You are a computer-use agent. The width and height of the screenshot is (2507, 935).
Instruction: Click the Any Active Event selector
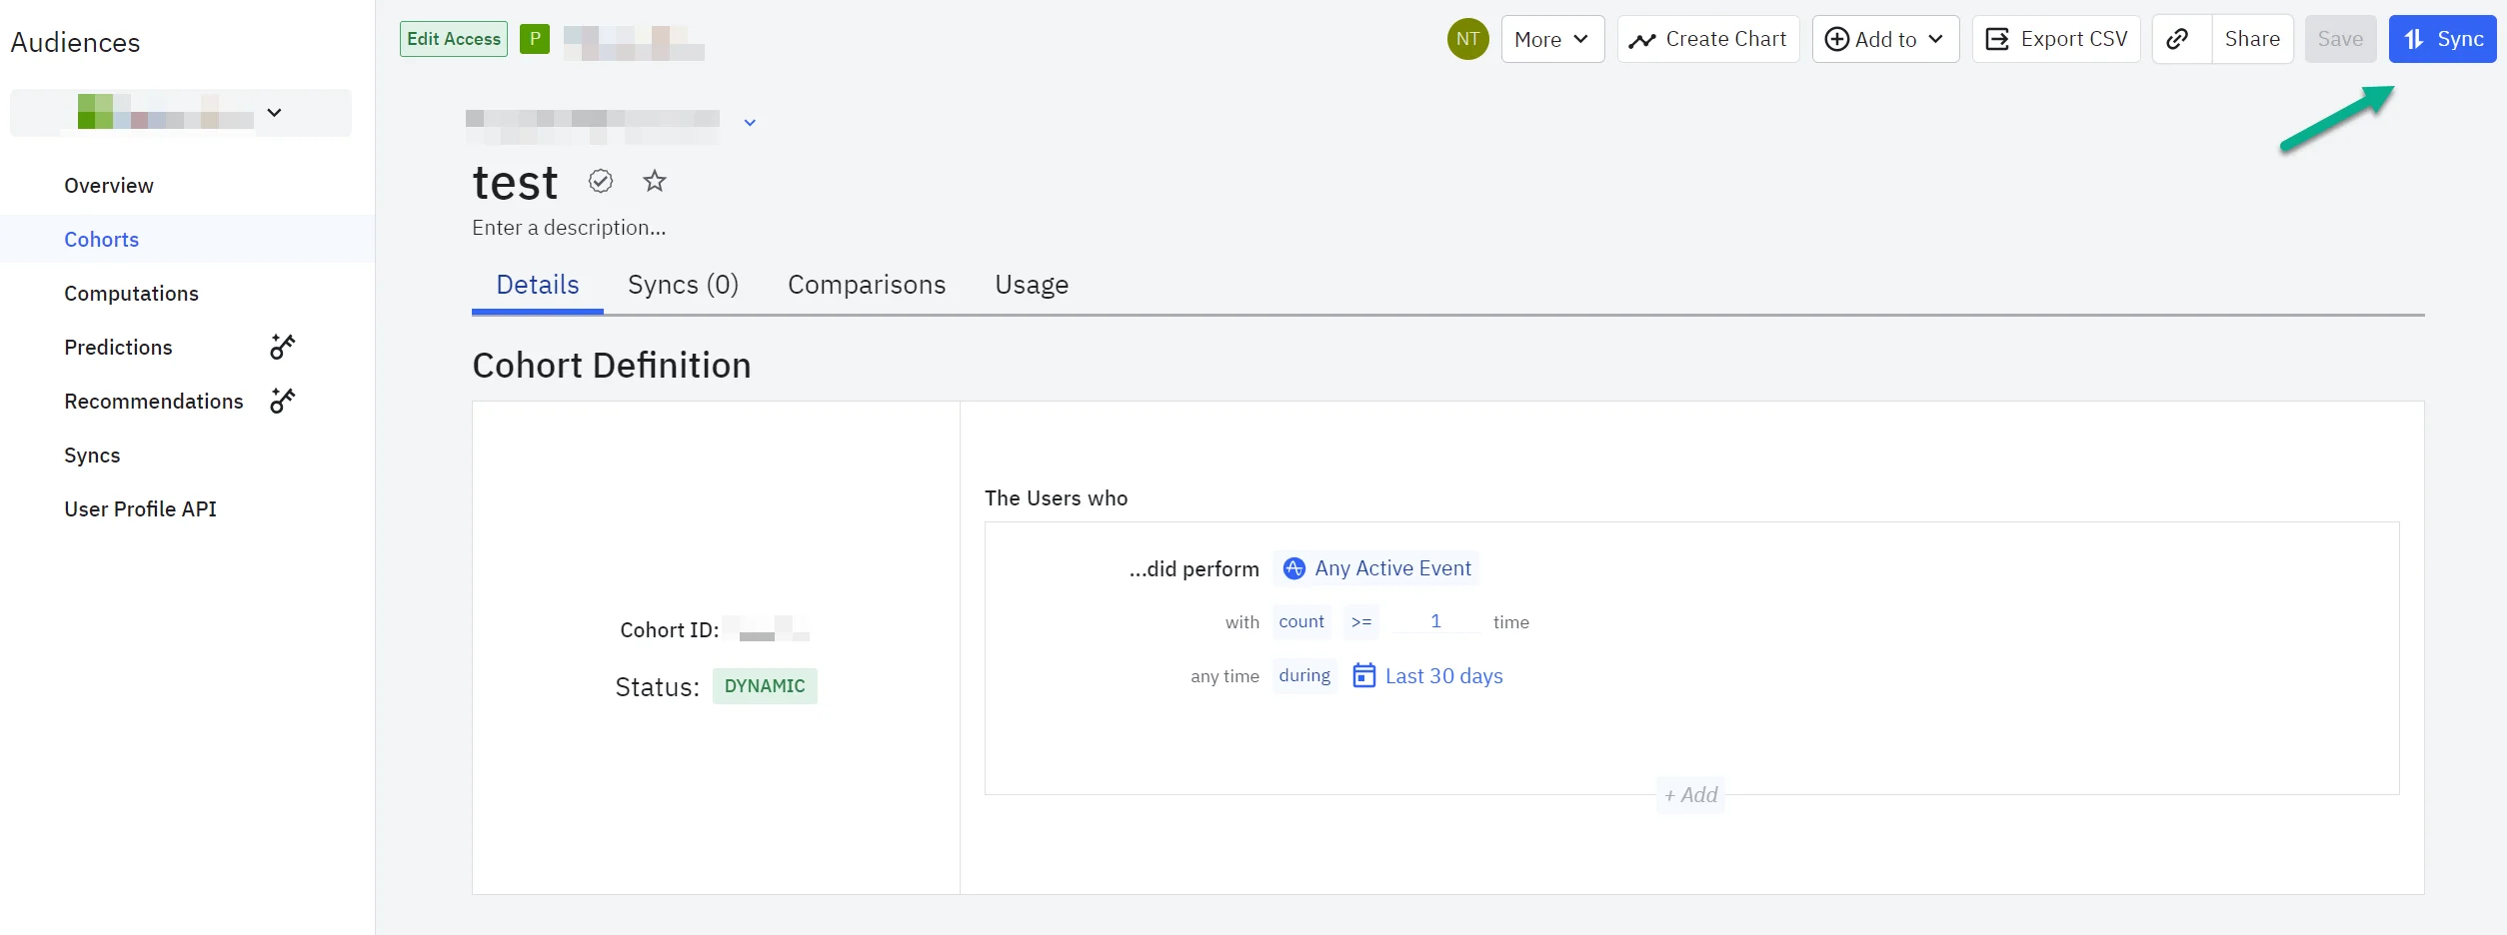click(1376, 568)
